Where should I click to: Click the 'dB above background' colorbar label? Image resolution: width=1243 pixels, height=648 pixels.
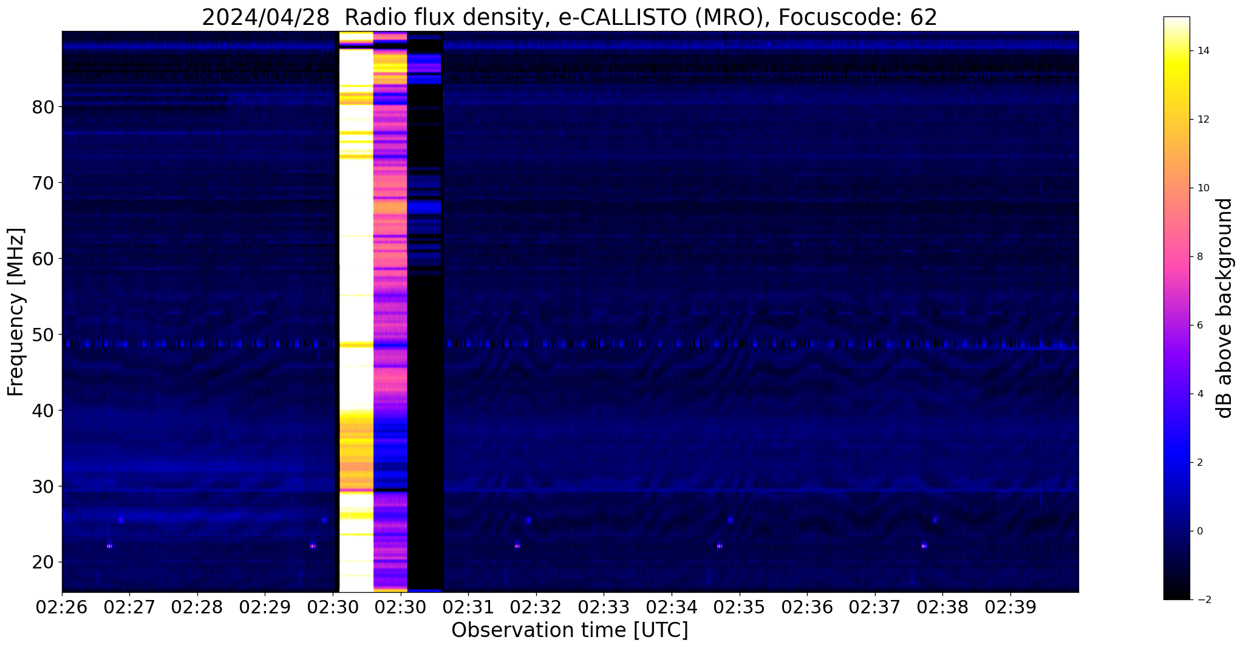1225,308
